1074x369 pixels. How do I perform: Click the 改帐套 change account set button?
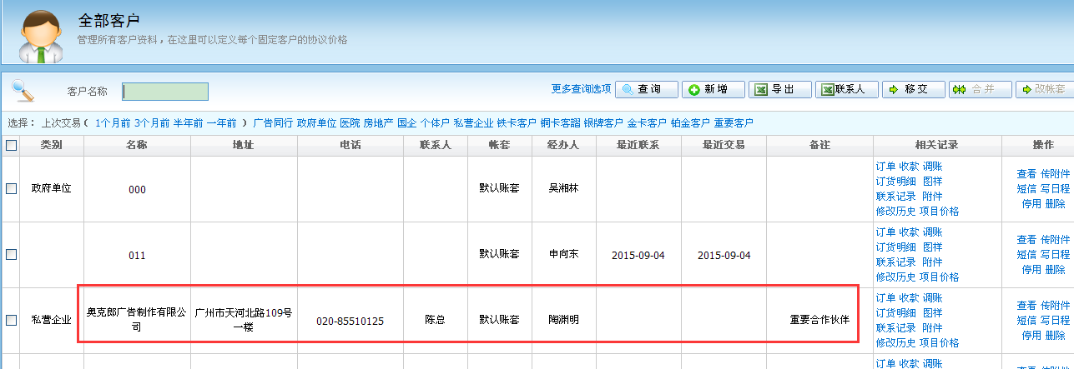coord(1046,90)
